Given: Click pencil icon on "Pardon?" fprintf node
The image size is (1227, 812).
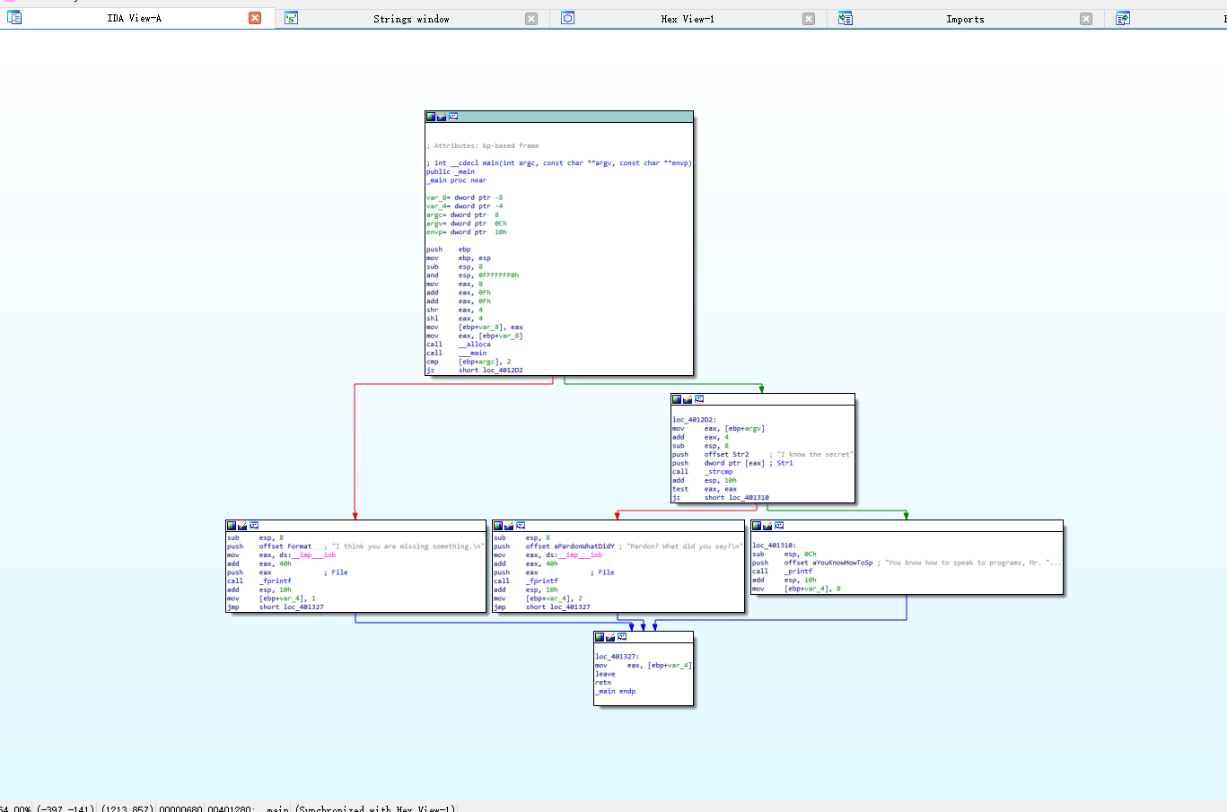Looking at the screenshot, I should point(509,526).
